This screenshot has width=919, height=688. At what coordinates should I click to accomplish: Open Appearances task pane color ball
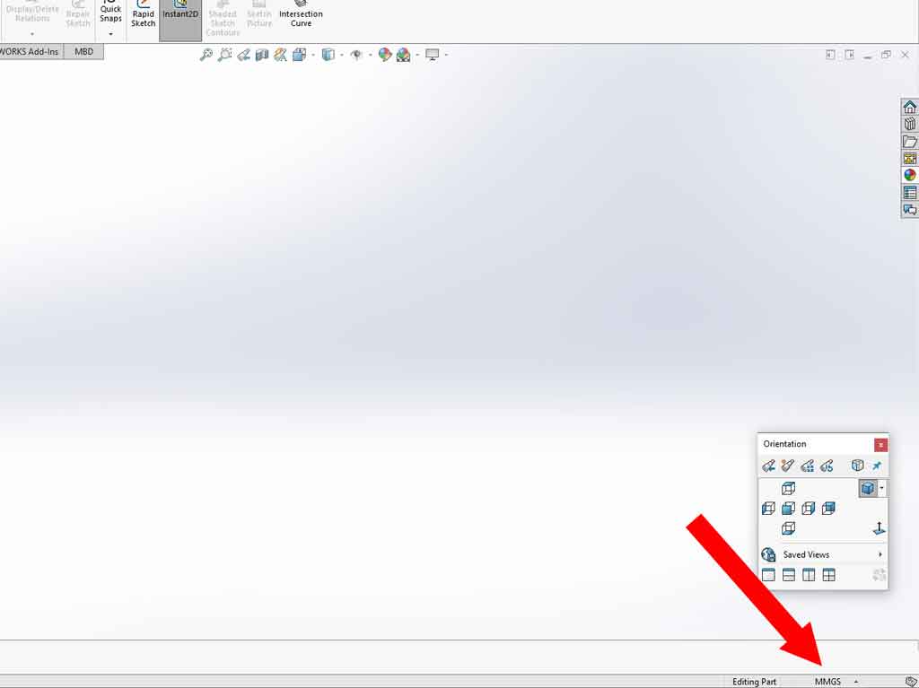[910, 175]
